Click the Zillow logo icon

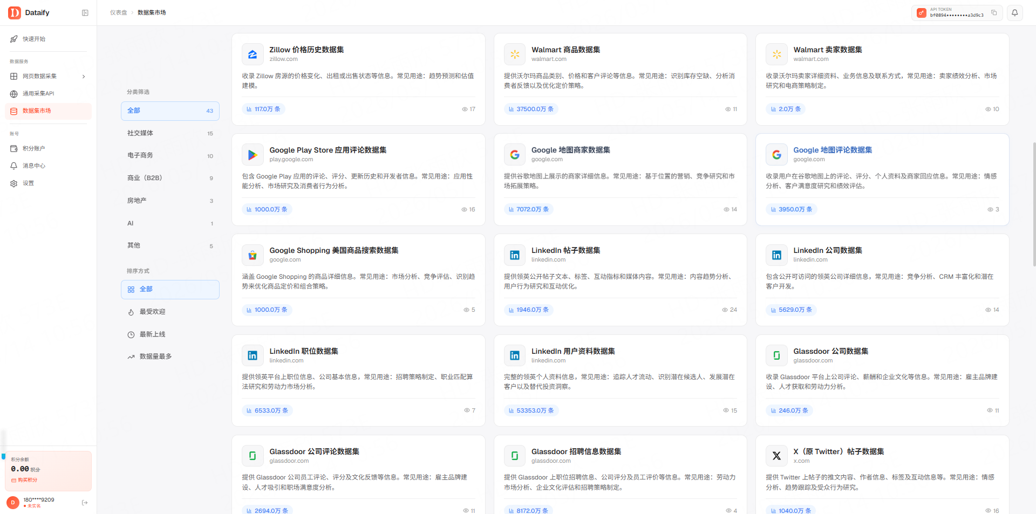[x=253, y=54]
